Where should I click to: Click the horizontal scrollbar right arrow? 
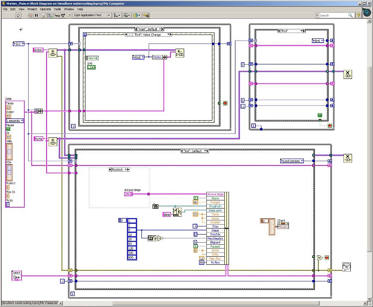(365, 303)
